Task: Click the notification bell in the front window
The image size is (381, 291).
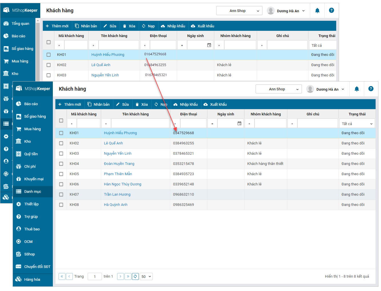Action: pos(357,89)
